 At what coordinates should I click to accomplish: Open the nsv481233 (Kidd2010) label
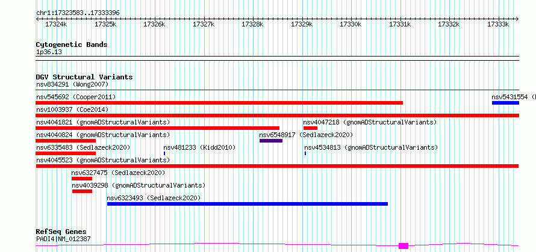pyautogui.click(x=199, y=147)
